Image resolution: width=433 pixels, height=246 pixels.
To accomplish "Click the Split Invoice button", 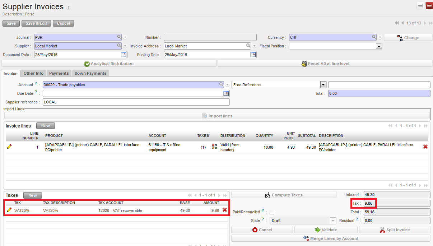I will (x=395, y=230).
